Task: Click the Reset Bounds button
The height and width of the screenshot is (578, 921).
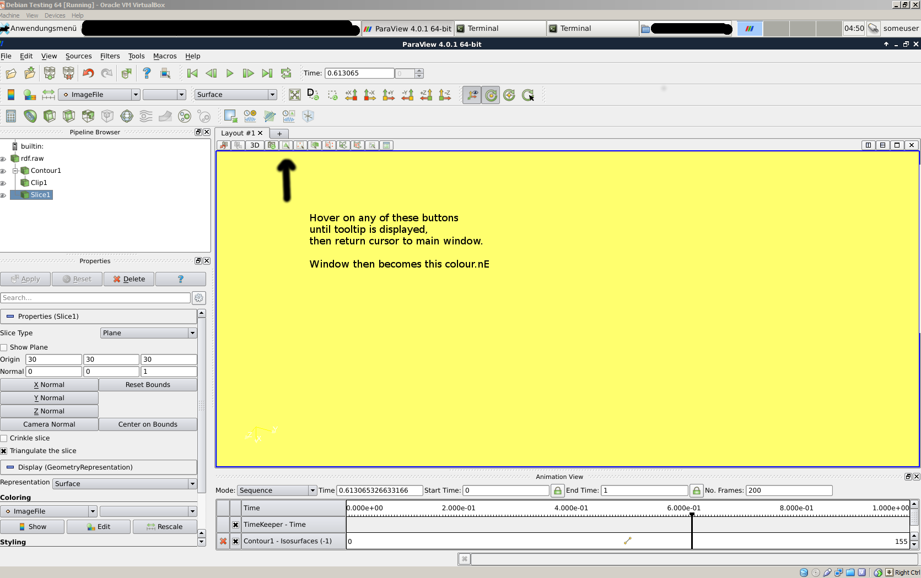Action: click(x=148, y=385)
